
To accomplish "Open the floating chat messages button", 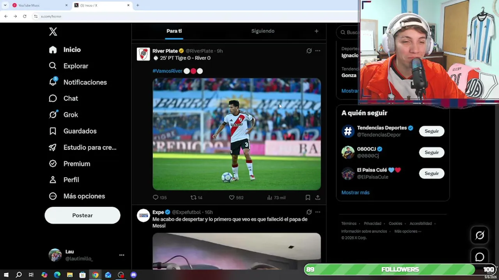I will (x=480, y=257).
